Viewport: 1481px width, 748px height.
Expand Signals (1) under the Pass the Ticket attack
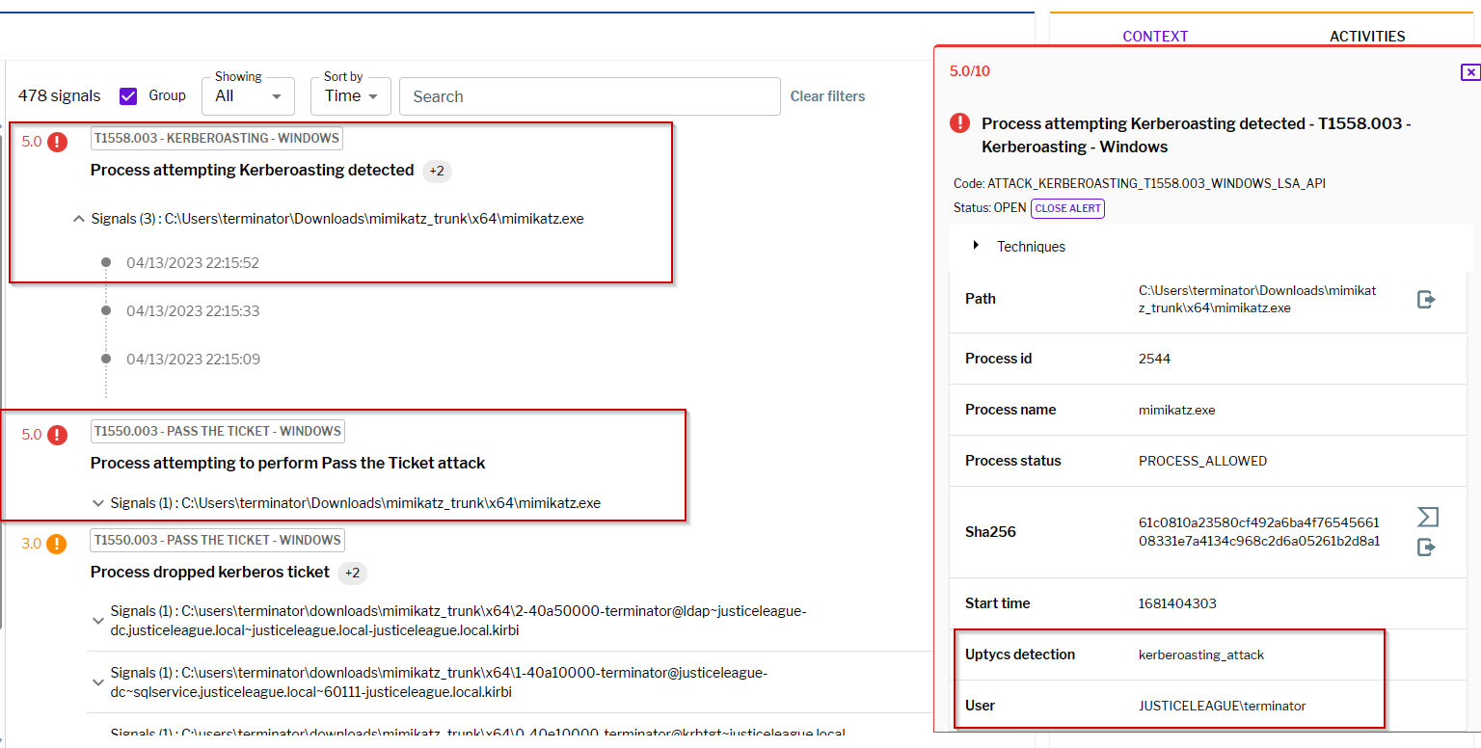coord(97,503)
